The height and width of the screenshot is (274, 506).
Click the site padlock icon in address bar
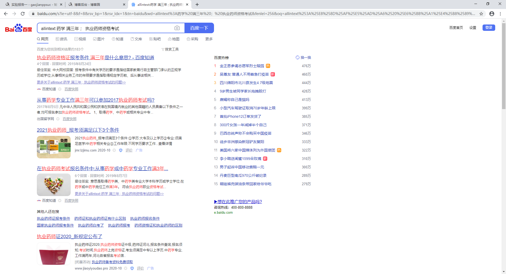[33, 14]
